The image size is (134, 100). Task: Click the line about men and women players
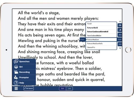(x=58, y=18)
